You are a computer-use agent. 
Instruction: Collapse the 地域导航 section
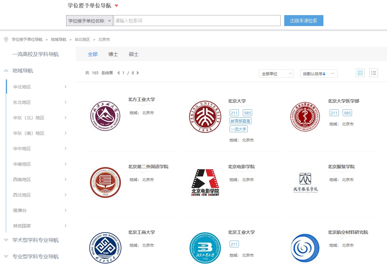click(6, 71)
